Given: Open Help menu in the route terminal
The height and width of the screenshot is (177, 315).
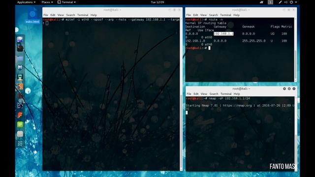Looking at the screenshot, I should 236,15.
